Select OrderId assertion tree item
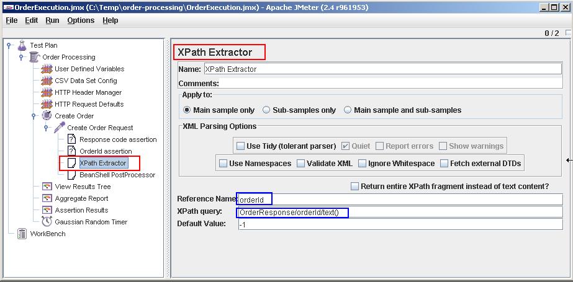The height and width of the screenshot is (282, 573). pos(106,151)
